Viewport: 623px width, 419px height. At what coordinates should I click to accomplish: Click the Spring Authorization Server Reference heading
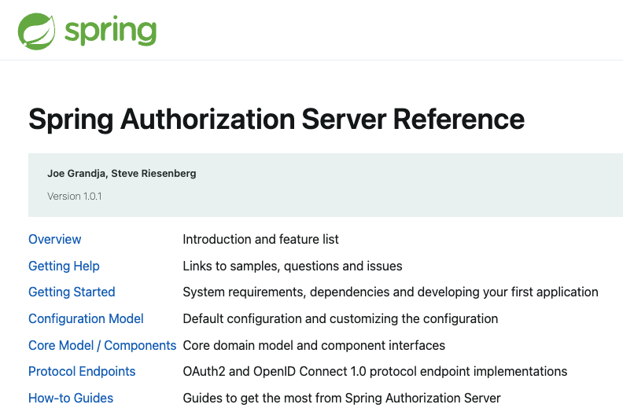[277, 119]
